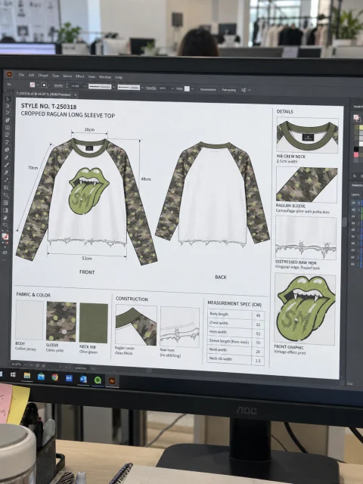Open zoom level dropdown in status bar
The width and height of the screenshot is (363, 484).
[25, 365]
